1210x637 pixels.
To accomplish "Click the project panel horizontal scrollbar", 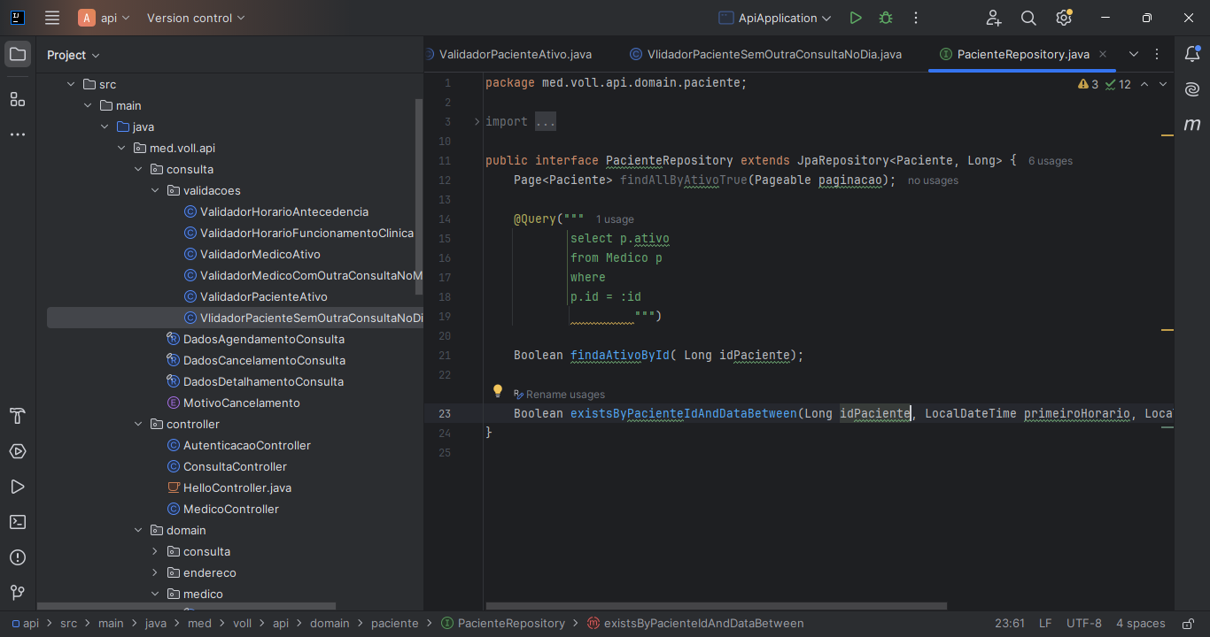I will tap(186, 607).
